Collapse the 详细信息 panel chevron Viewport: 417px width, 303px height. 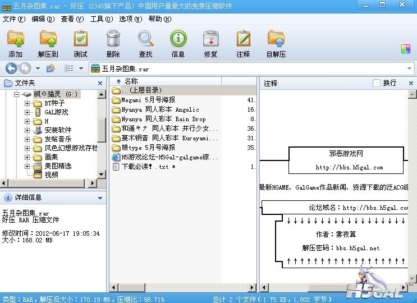100,198
